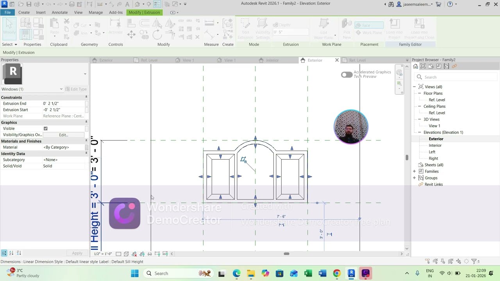
Task: Switch to the Annotate ribbon tab
Action: click(60, 12)
